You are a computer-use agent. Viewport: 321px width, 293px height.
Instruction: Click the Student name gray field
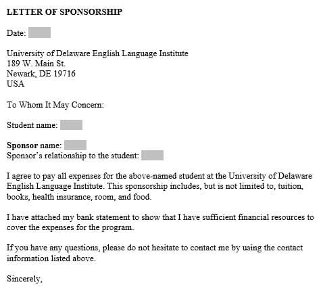coord(72,125)
